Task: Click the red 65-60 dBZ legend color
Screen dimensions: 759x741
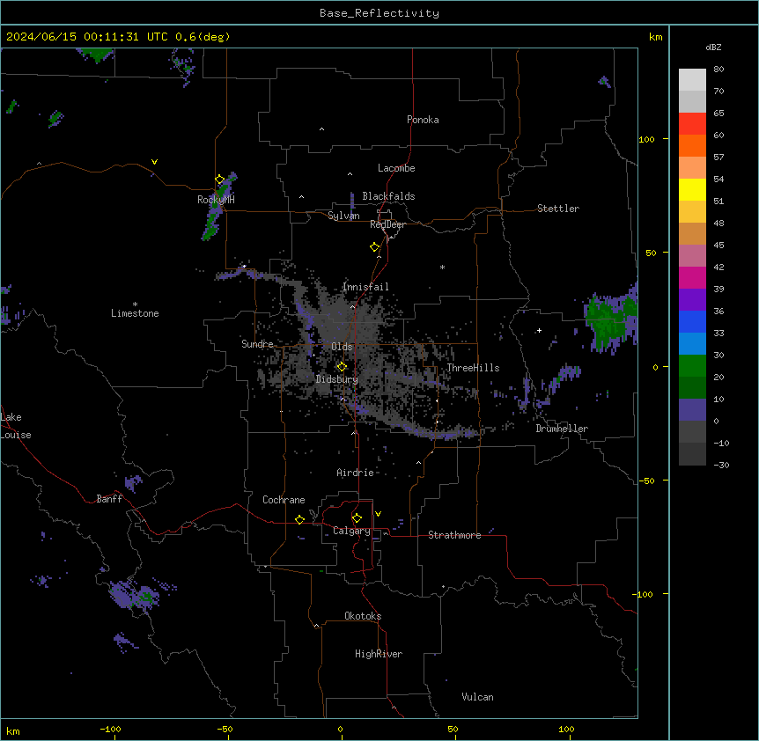Action: [x=692, y=124]
